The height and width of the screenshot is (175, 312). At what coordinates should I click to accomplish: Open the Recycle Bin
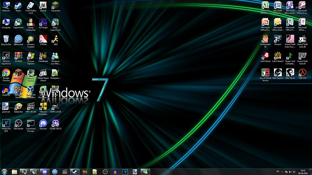click(6, 40)
